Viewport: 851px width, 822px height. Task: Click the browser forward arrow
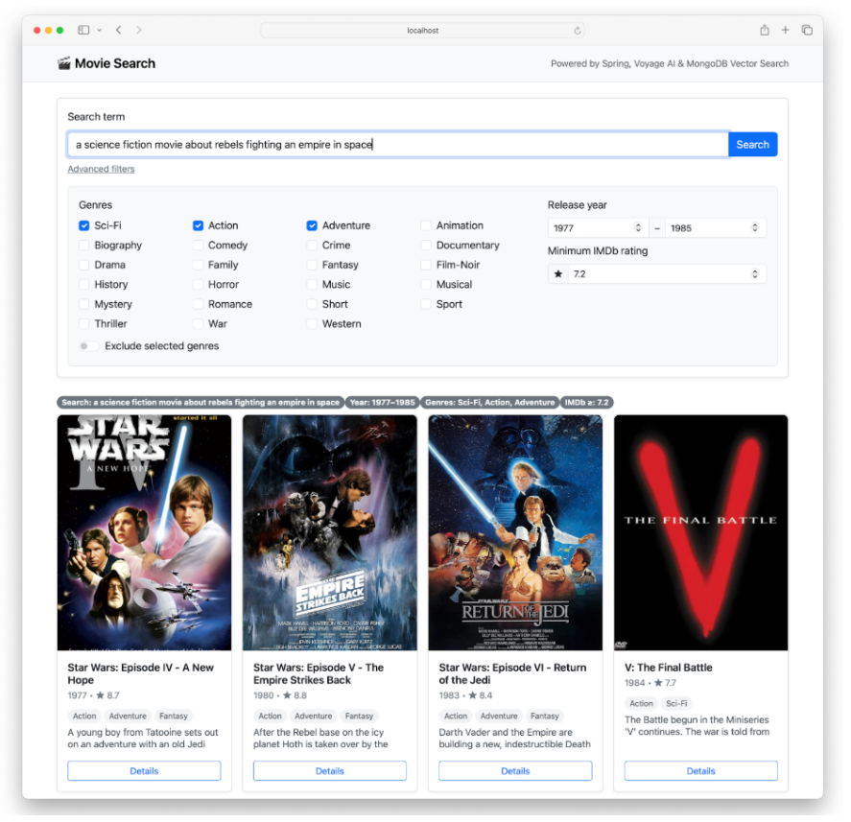[x=139, y=31]
